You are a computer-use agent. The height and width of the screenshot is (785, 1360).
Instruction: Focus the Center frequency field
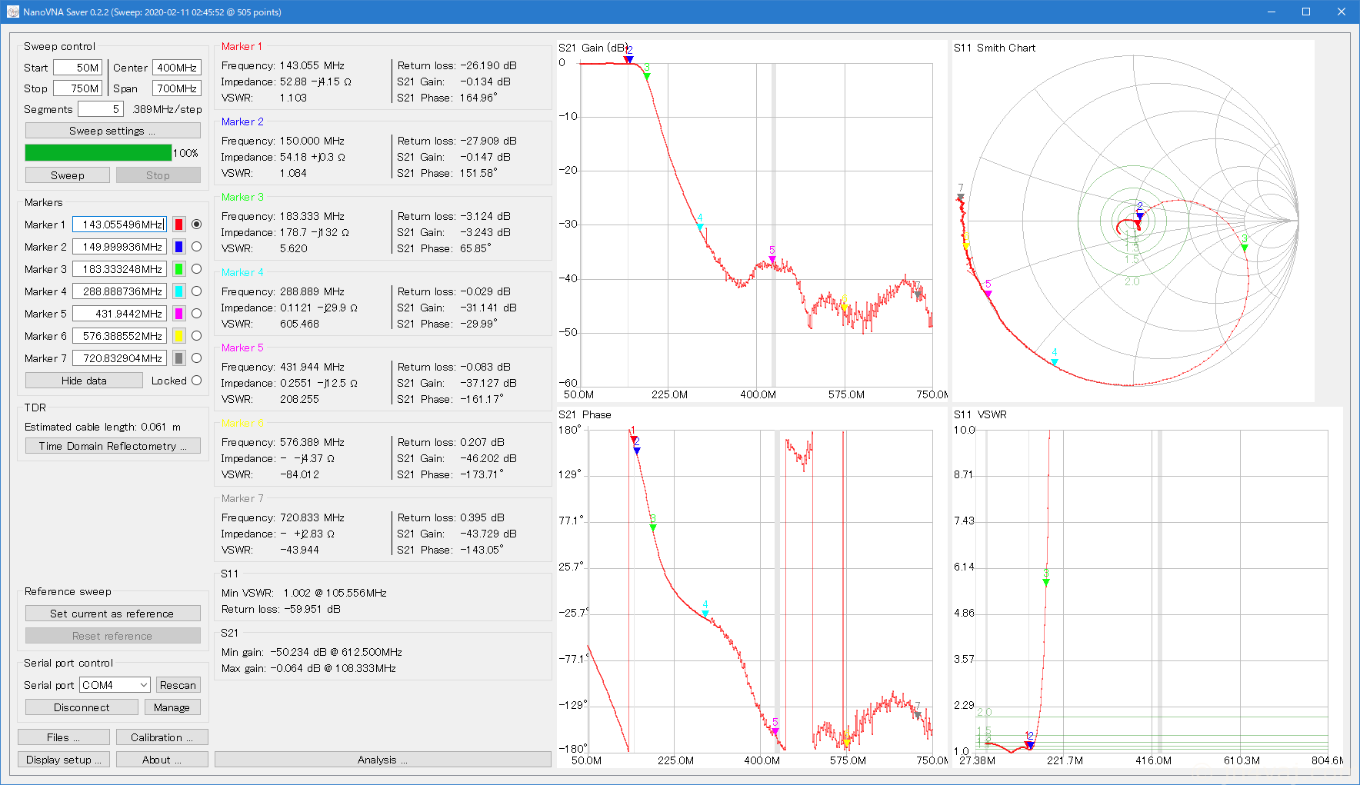[x=177, y=68]
